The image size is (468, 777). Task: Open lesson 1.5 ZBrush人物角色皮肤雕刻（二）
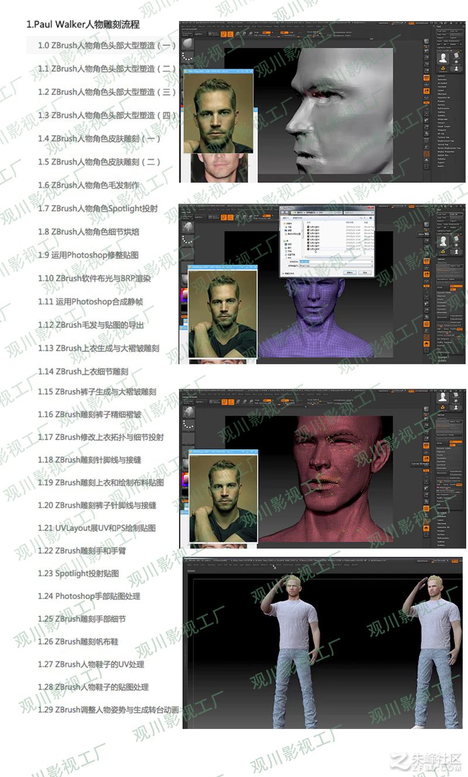pyautogui.click(x=99, y=162)
